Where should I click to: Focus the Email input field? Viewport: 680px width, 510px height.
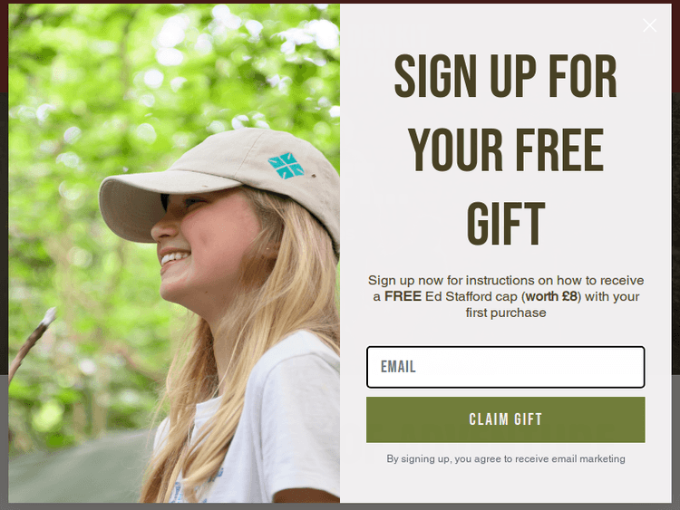506,367
